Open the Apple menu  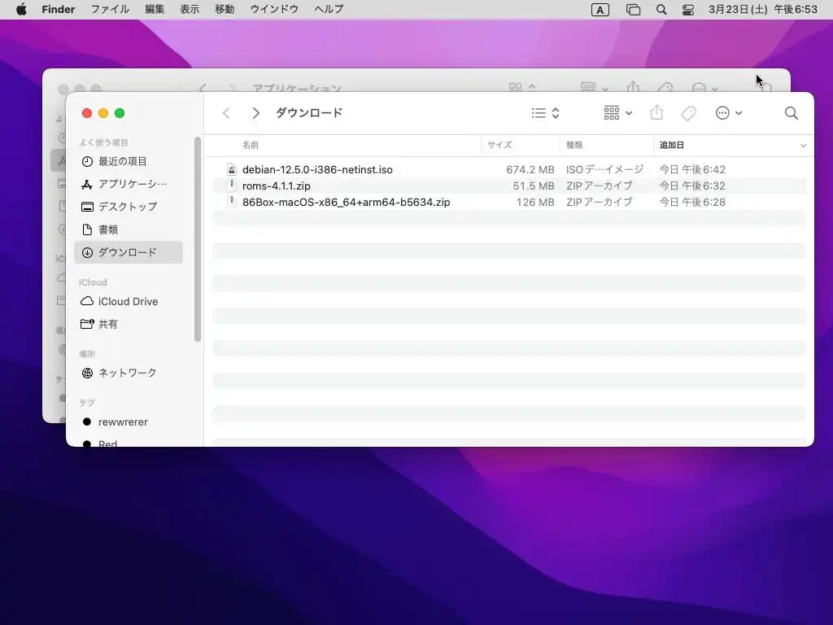tap(21, 10)
